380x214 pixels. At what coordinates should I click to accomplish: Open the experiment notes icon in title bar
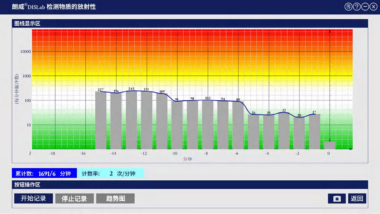348,7
